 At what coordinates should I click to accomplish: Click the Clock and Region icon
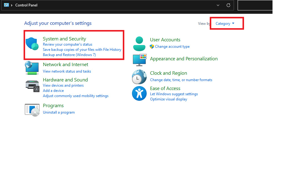point(139,77)
